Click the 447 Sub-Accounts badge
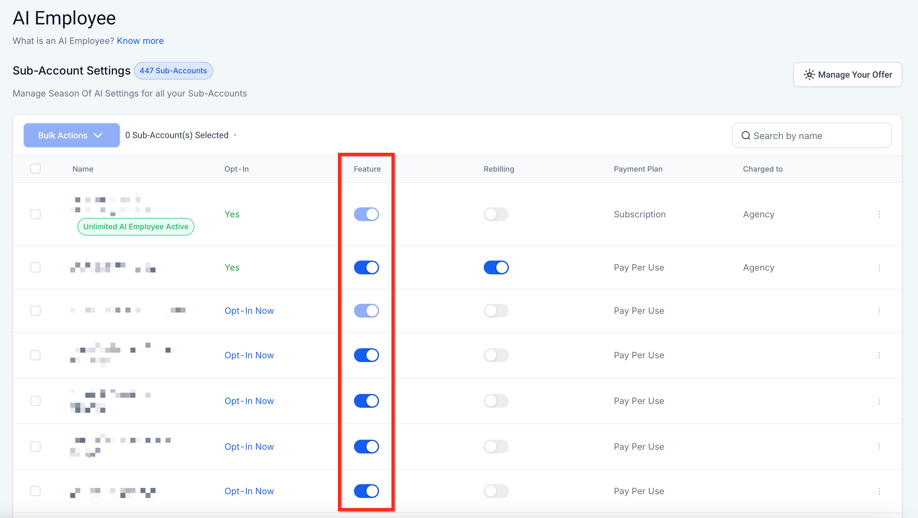Image resolution: width=918 pixels, height=518 pixels. (173, 71)
